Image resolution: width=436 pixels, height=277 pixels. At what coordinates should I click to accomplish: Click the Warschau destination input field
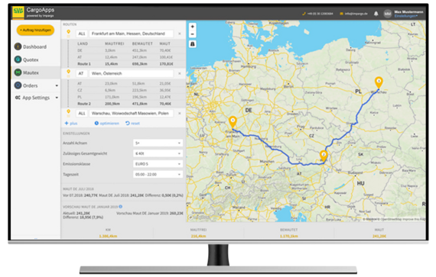click(x=131, y=114)
